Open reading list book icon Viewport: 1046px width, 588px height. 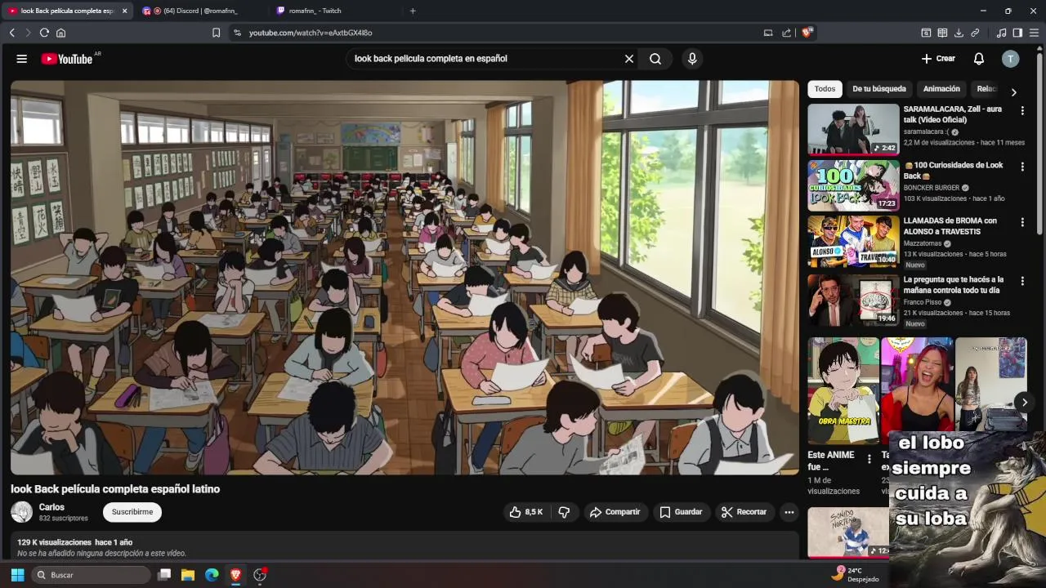pos(942,33)
